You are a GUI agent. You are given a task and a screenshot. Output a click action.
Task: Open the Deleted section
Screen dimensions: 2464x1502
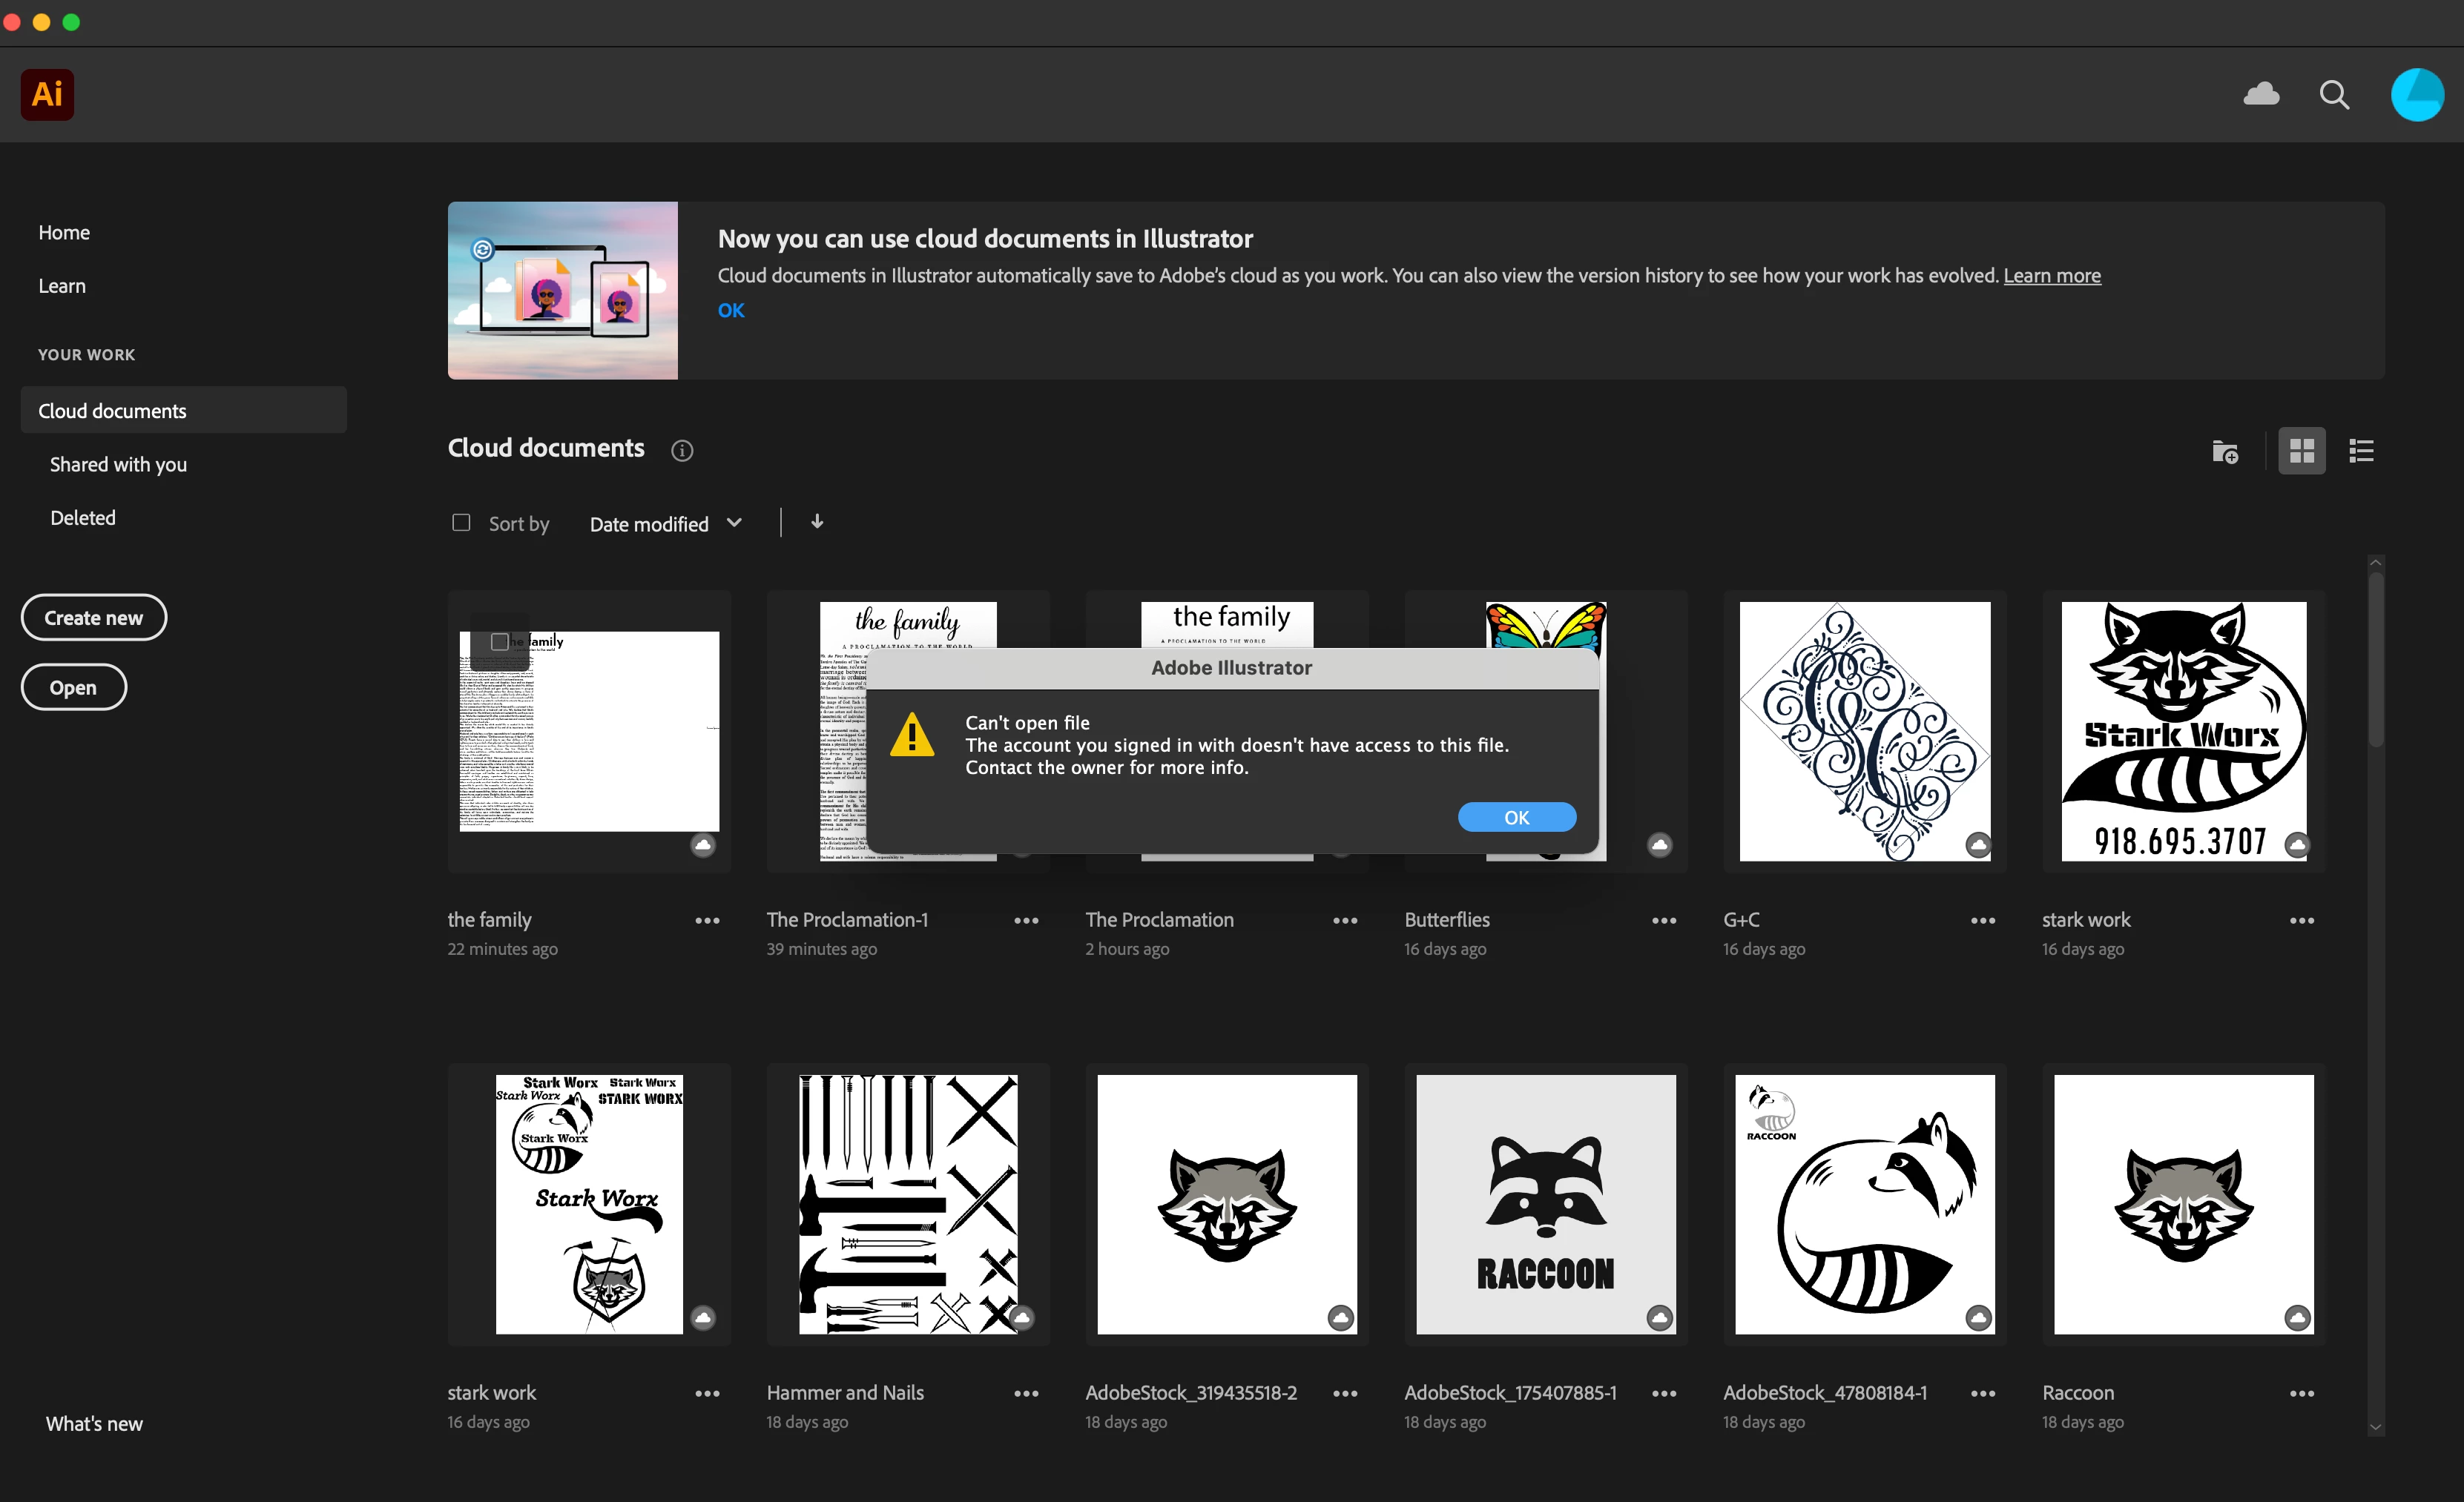(83, 517)
